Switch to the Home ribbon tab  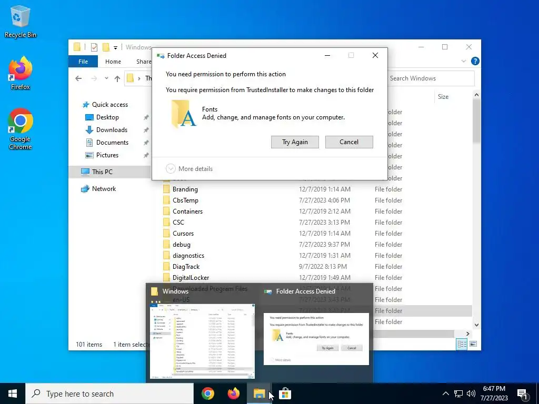[x=113, y=62]
